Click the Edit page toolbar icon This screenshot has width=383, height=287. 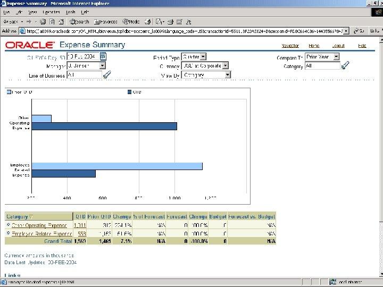coord(180,22)
